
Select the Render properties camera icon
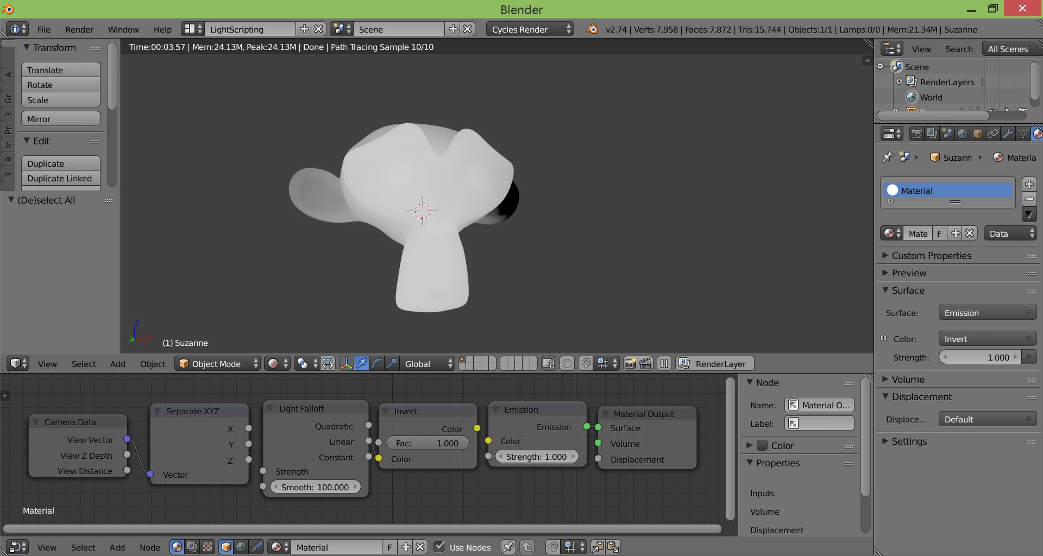click(917, 134)
